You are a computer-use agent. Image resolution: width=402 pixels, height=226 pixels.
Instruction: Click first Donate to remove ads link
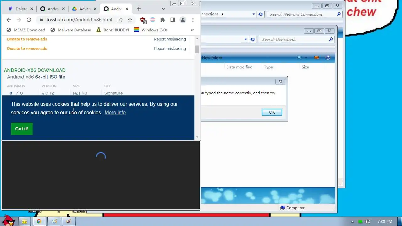[27, 39]
